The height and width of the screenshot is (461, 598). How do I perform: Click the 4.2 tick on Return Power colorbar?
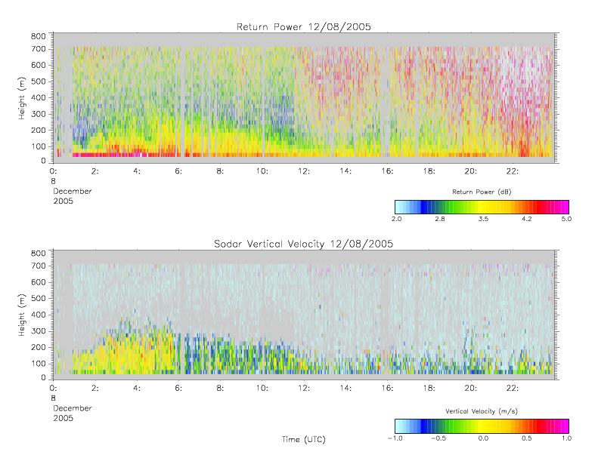(527, 219)
